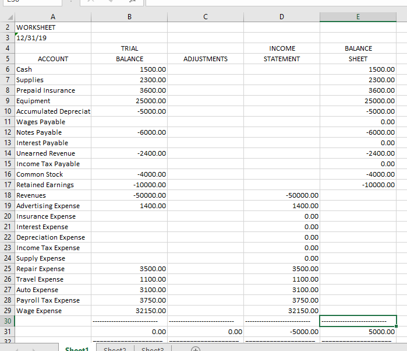
Task: Switch to the Sheet2 tab
Action: click(115, 349)
